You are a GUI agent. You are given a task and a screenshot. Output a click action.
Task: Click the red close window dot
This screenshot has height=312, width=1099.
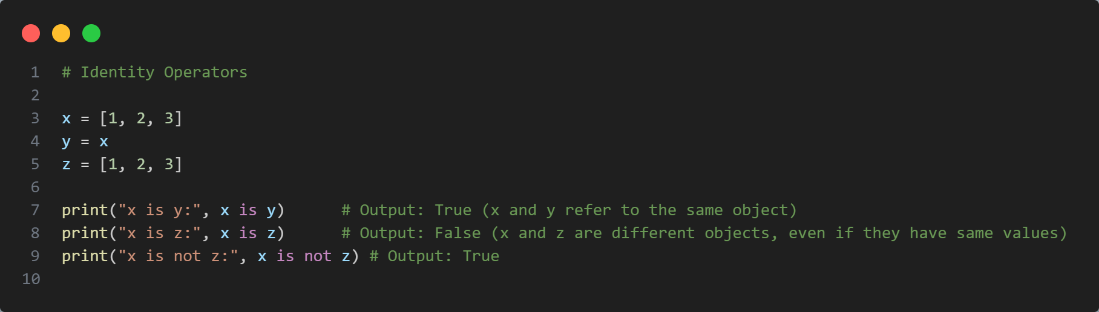click(x=31, y=33)
